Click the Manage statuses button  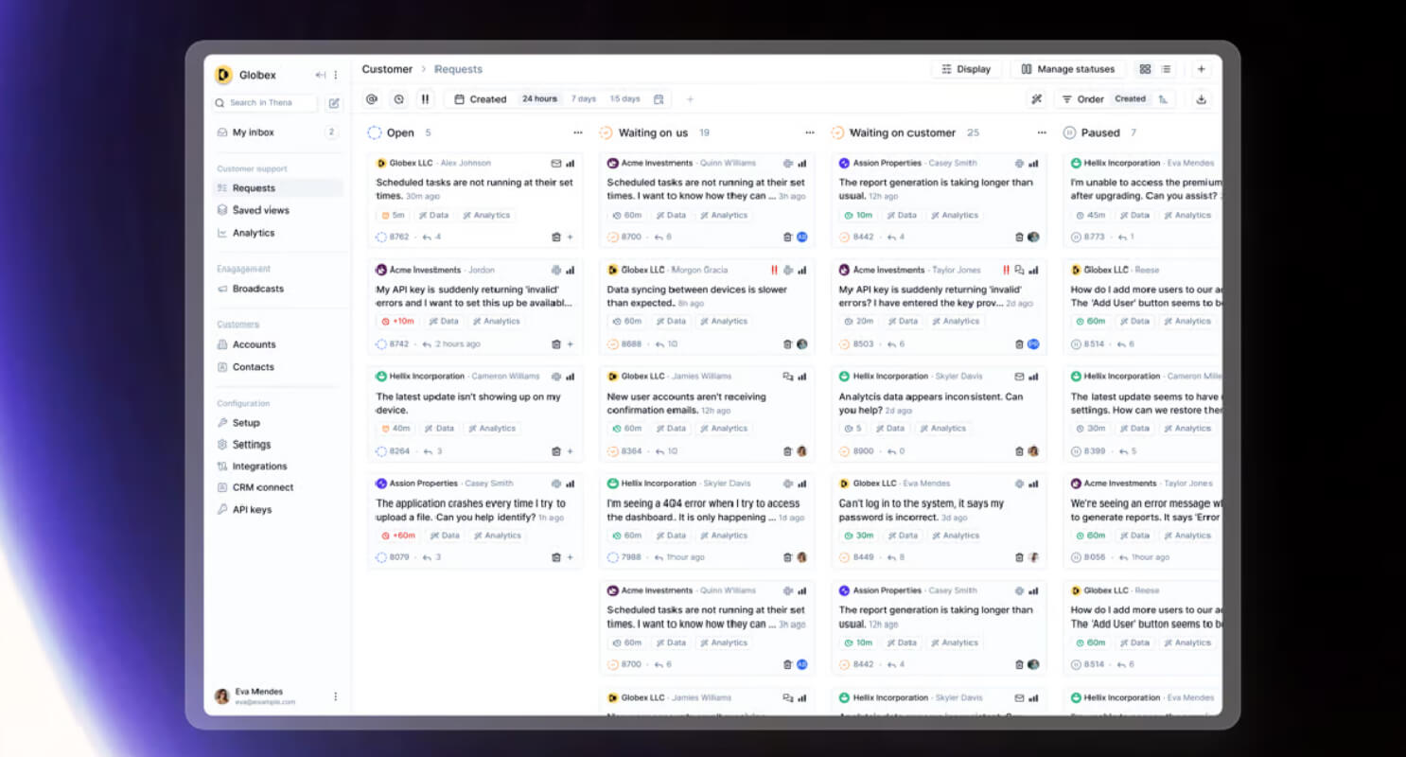click(x=1068, y=69)
